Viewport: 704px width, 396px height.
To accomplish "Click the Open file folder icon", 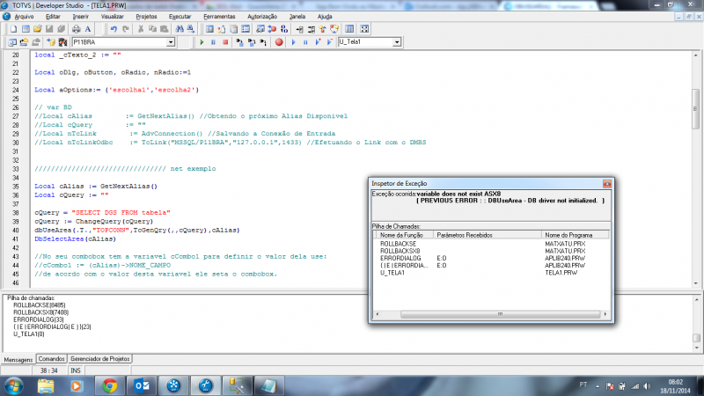I will 37,29.
